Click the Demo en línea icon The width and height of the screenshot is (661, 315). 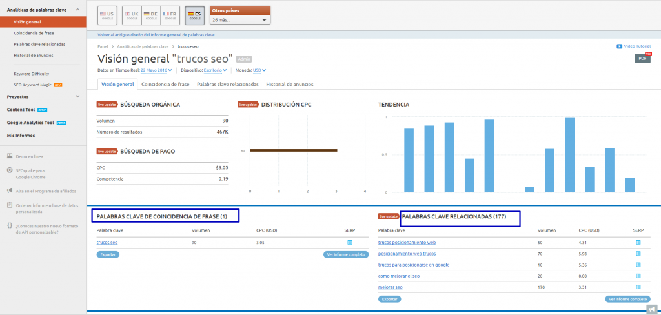(x=9, y=156)
